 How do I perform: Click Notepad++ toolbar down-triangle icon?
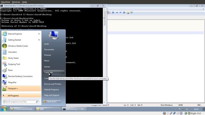click(120, 12)
